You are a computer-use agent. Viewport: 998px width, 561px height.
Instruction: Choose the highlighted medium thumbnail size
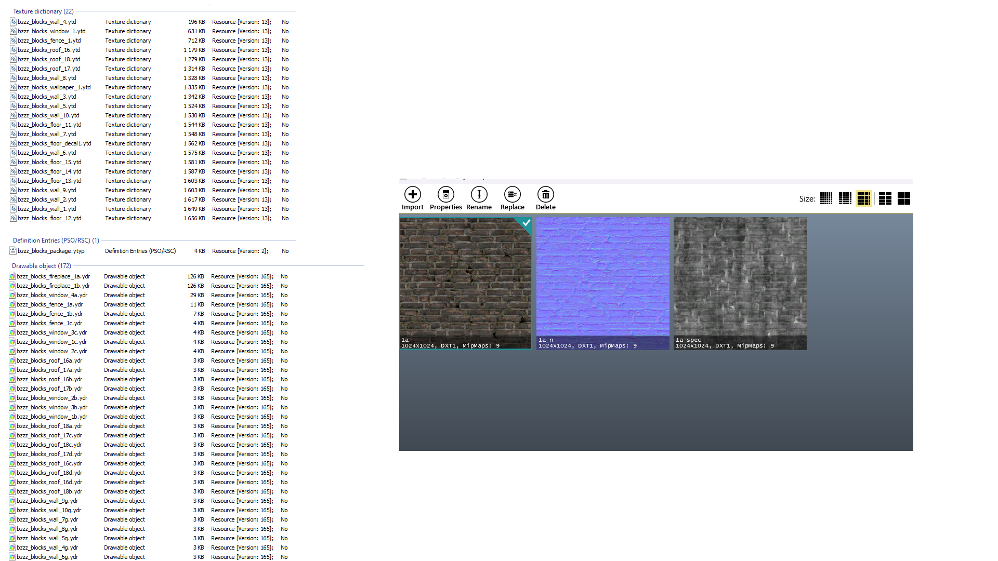click(x=863, y=198)
